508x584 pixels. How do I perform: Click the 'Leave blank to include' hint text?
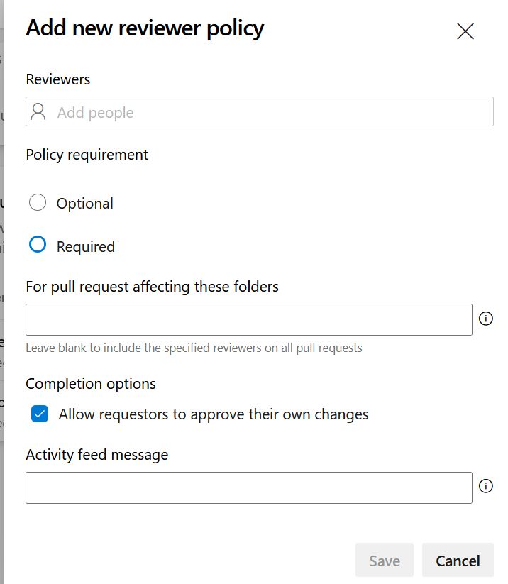pyautogui.click(x=194, y=348)
